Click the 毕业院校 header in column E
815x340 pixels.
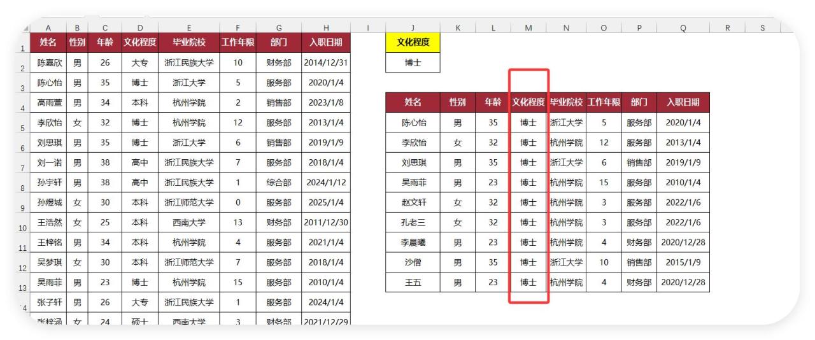tap(189, 43)
